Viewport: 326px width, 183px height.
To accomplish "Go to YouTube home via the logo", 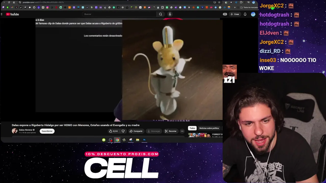I will click(x=12, y=14).
